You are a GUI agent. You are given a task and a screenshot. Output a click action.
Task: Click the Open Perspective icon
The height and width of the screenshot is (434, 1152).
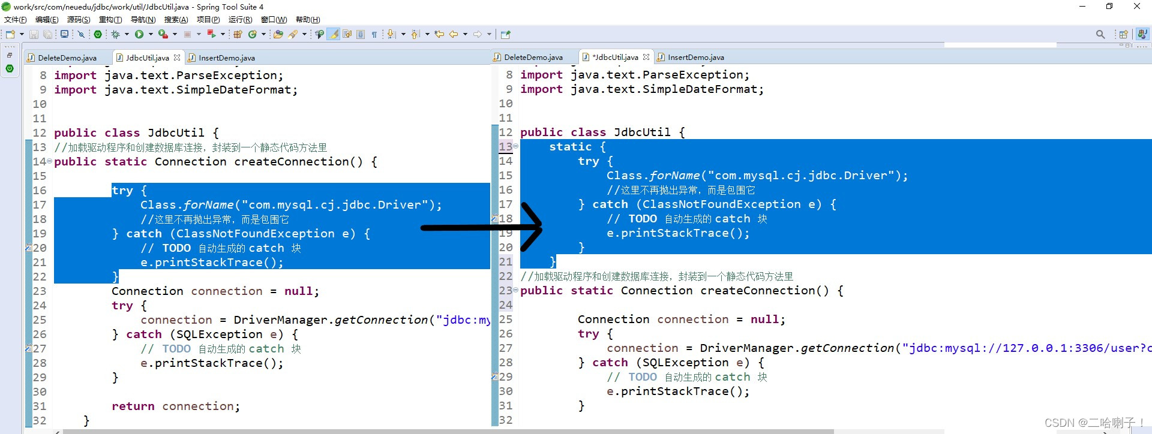pos(1124,34)
